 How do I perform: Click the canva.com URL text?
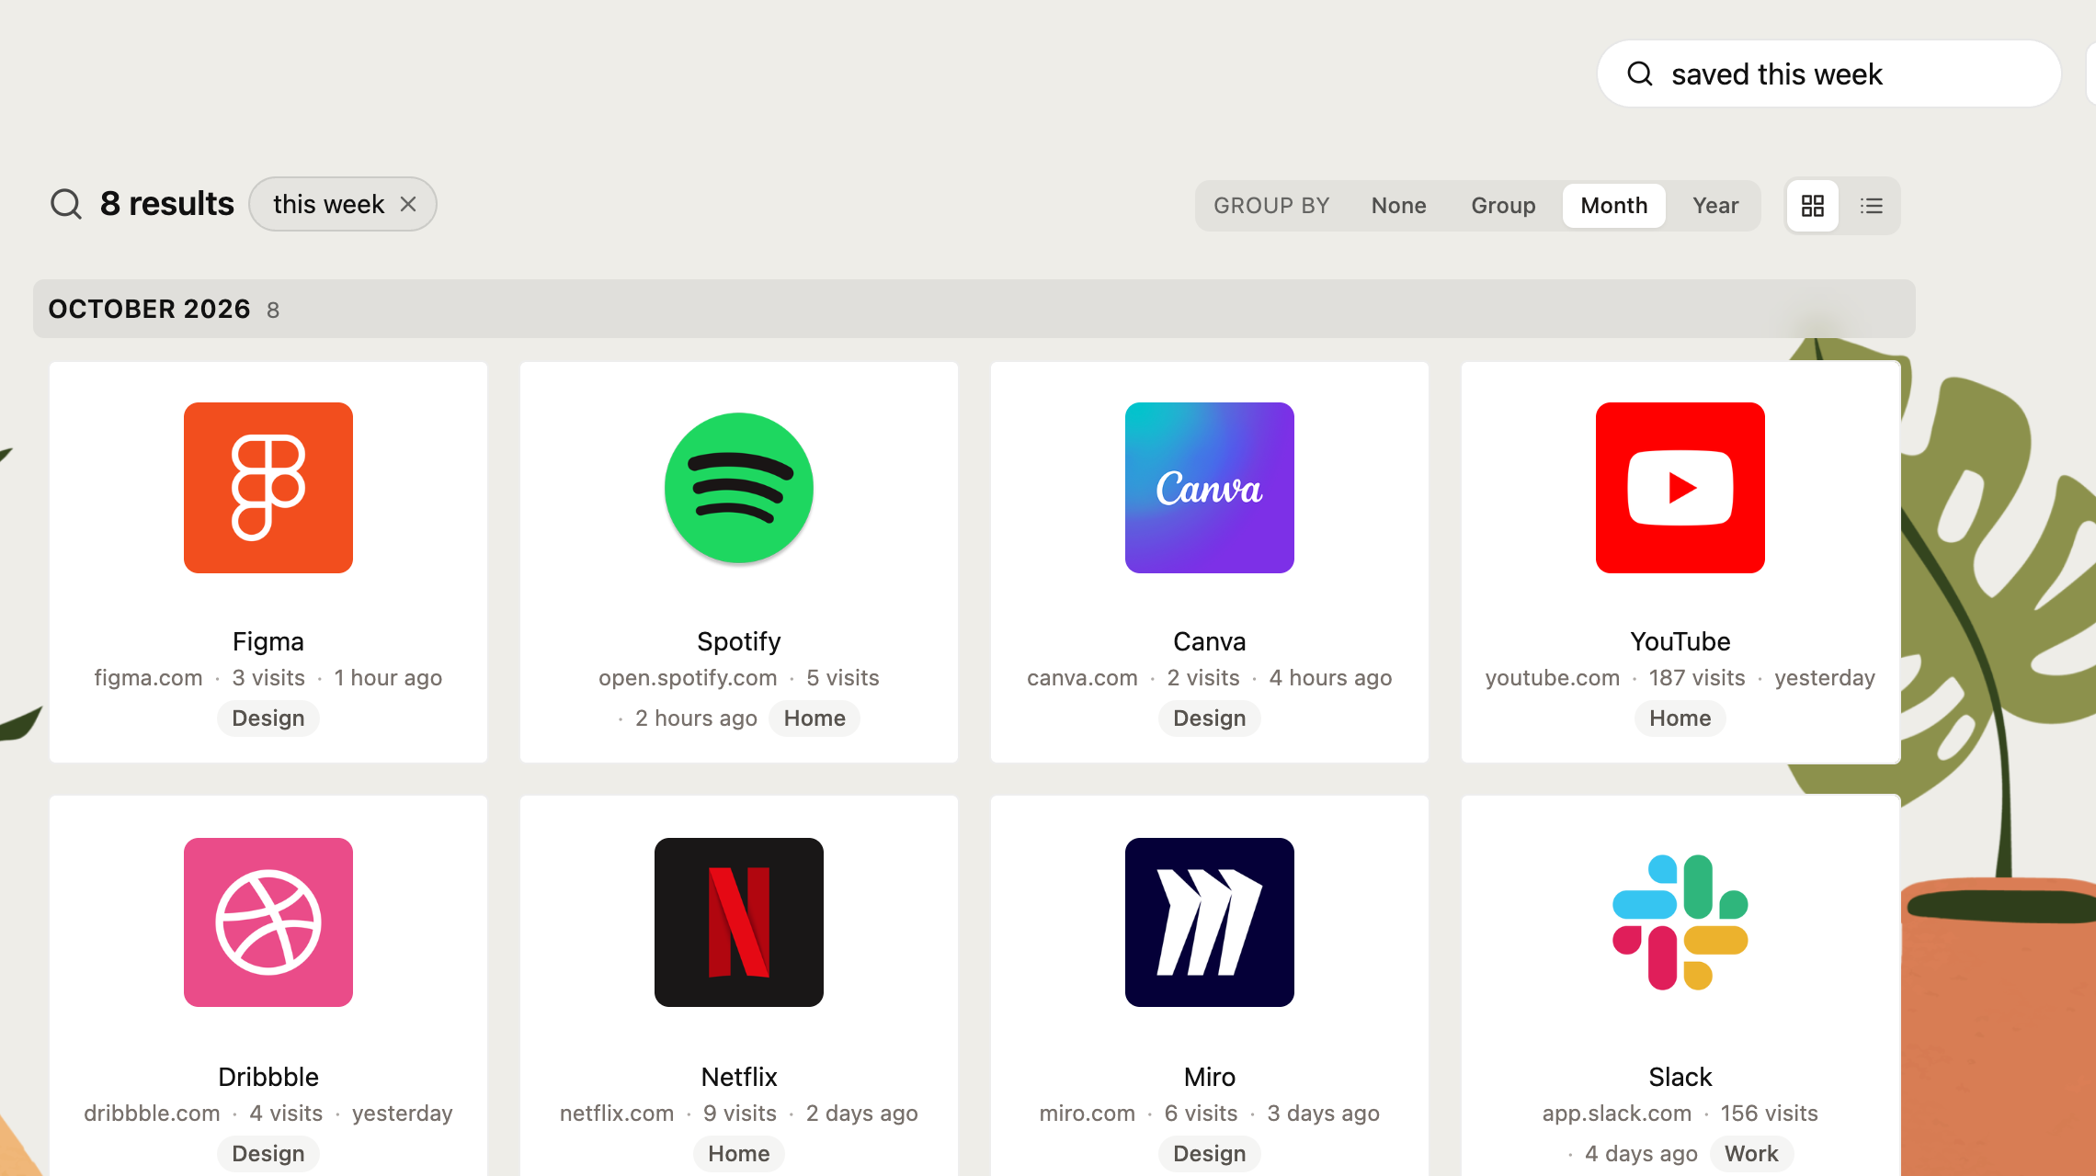pyautogui.click(x=1082, y=678)
